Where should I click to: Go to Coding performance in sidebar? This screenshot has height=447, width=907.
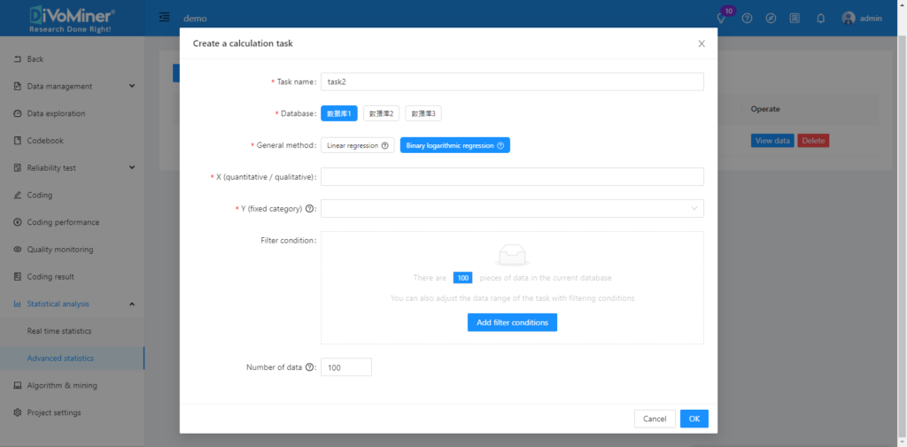click(63, 222)
